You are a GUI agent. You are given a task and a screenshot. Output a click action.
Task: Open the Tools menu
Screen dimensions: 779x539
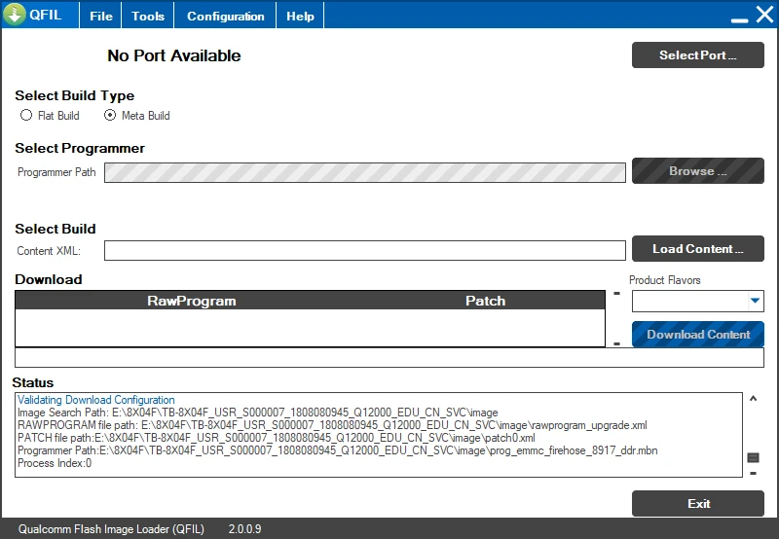(x=148, y=17)
